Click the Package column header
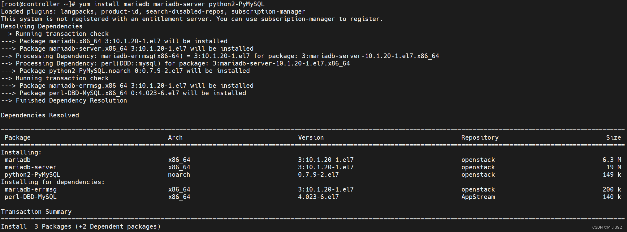 (18, 137)
